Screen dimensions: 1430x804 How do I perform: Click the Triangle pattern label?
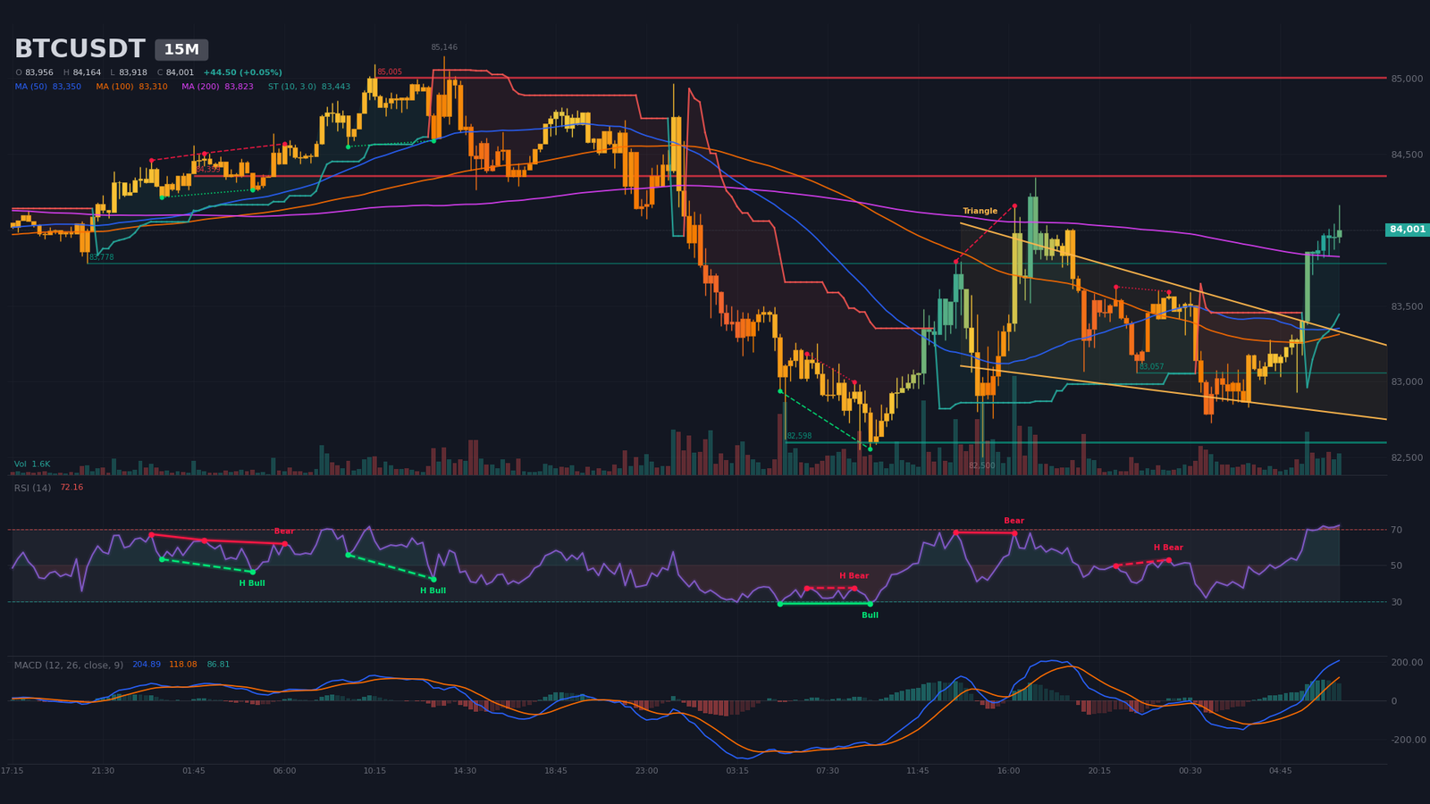click(980, 212)
